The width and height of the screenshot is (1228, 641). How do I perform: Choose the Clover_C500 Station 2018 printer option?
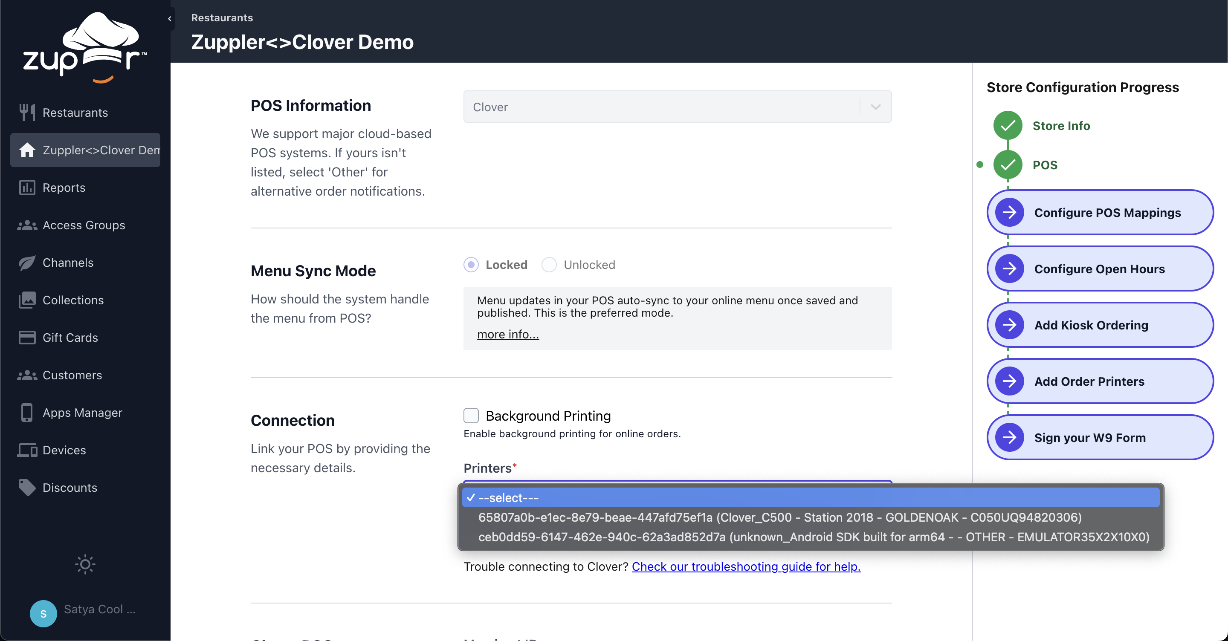tap(779, 517)
